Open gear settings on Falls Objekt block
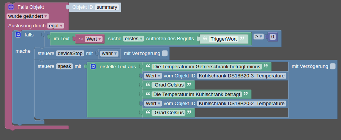Viewport: 341px width, 140px height. 11,7
